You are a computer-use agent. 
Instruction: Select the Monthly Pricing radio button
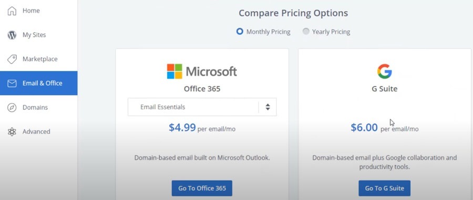pos(240,31)
